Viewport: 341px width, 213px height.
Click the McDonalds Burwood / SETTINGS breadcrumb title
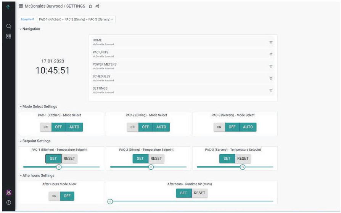pyautogui.click(x=55, y=6)
